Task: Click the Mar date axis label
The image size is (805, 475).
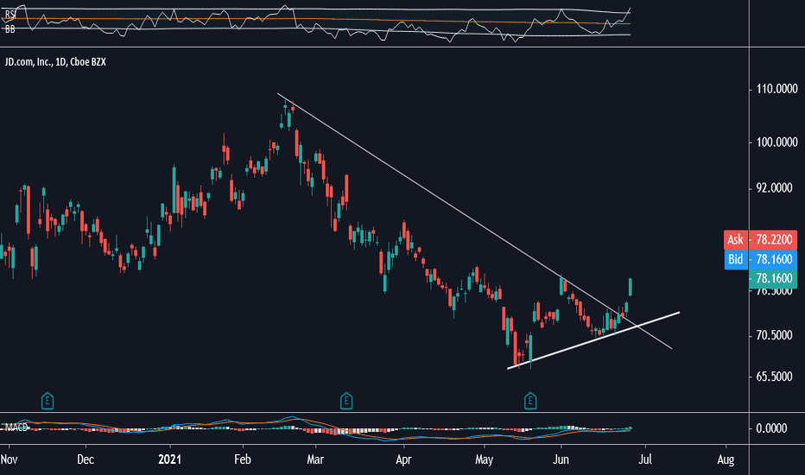Action: [315, 459]
